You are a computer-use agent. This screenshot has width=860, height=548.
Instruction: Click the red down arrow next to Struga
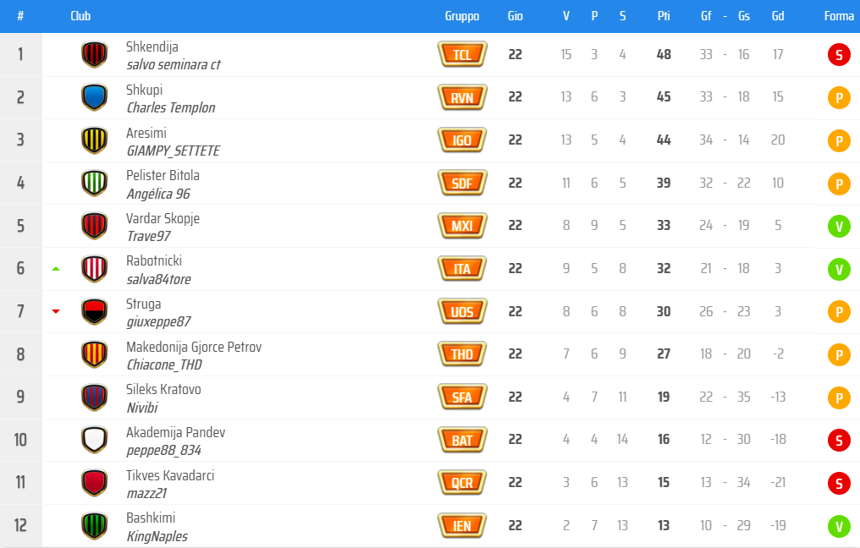pos(56,310)
